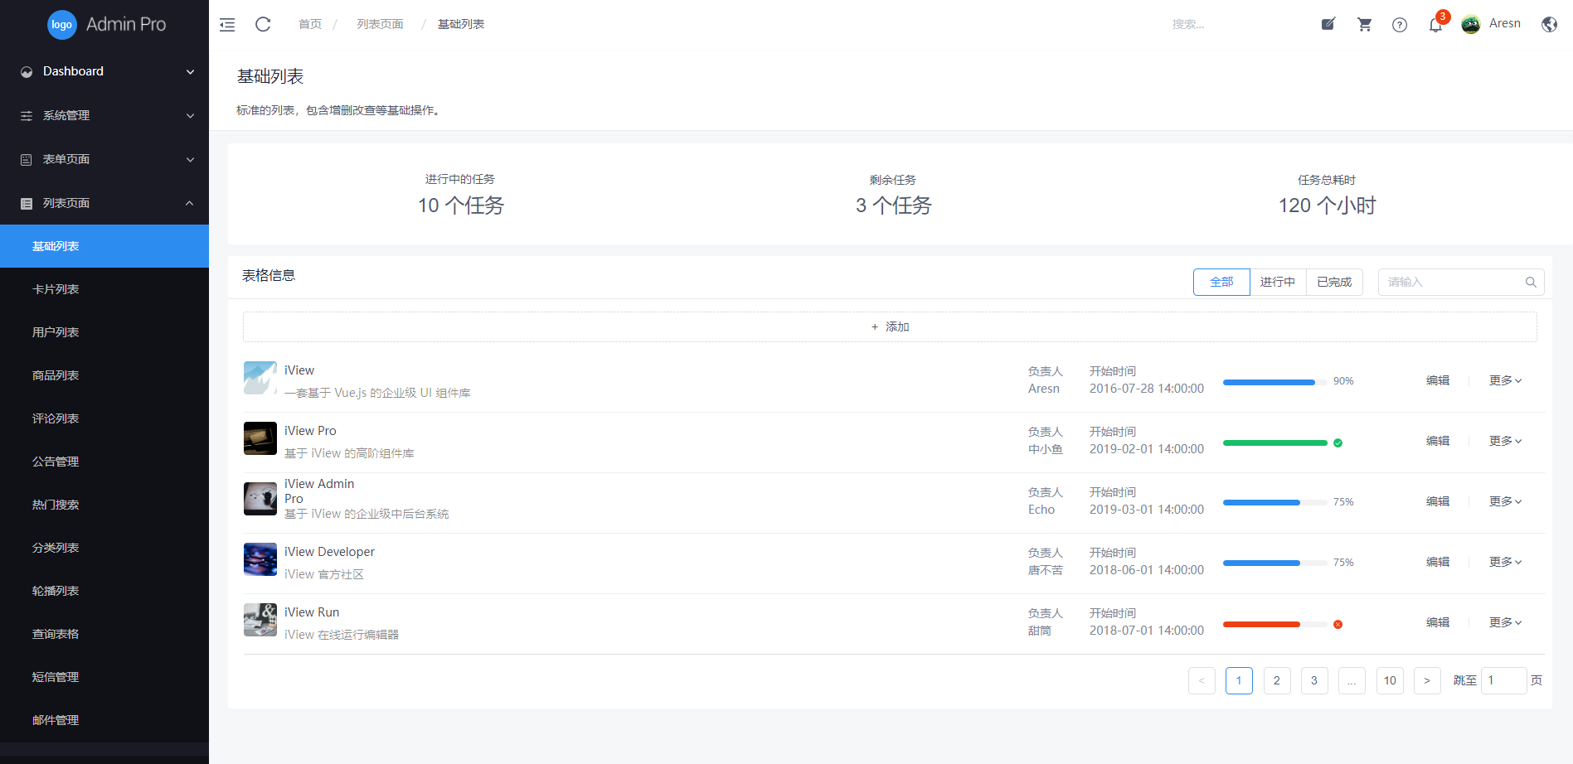Select the 进行中 filter option
Screen dimensions: 1573x764
click(x=1278, y=282)
